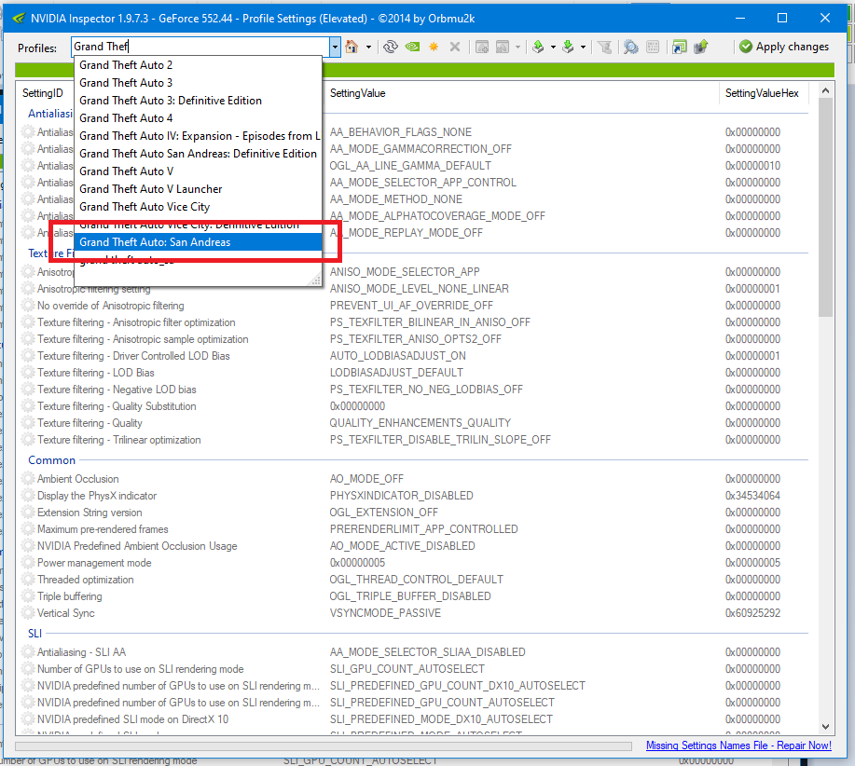855x766 pixels.
Task: Click the SettingValue column header
Action: point(357,93)
